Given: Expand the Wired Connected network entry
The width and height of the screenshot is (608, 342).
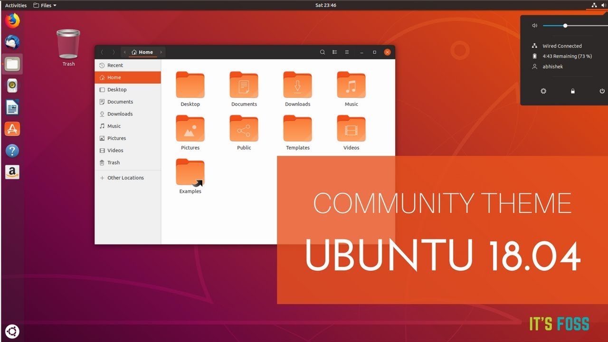Looking at the screenshot, I should (x=562, y=46).
